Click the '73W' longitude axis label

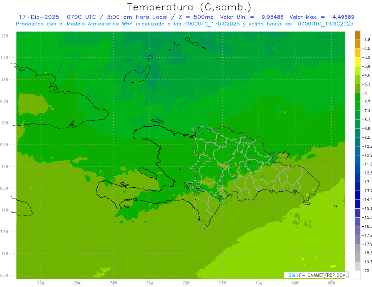click(x=150, y=283)
